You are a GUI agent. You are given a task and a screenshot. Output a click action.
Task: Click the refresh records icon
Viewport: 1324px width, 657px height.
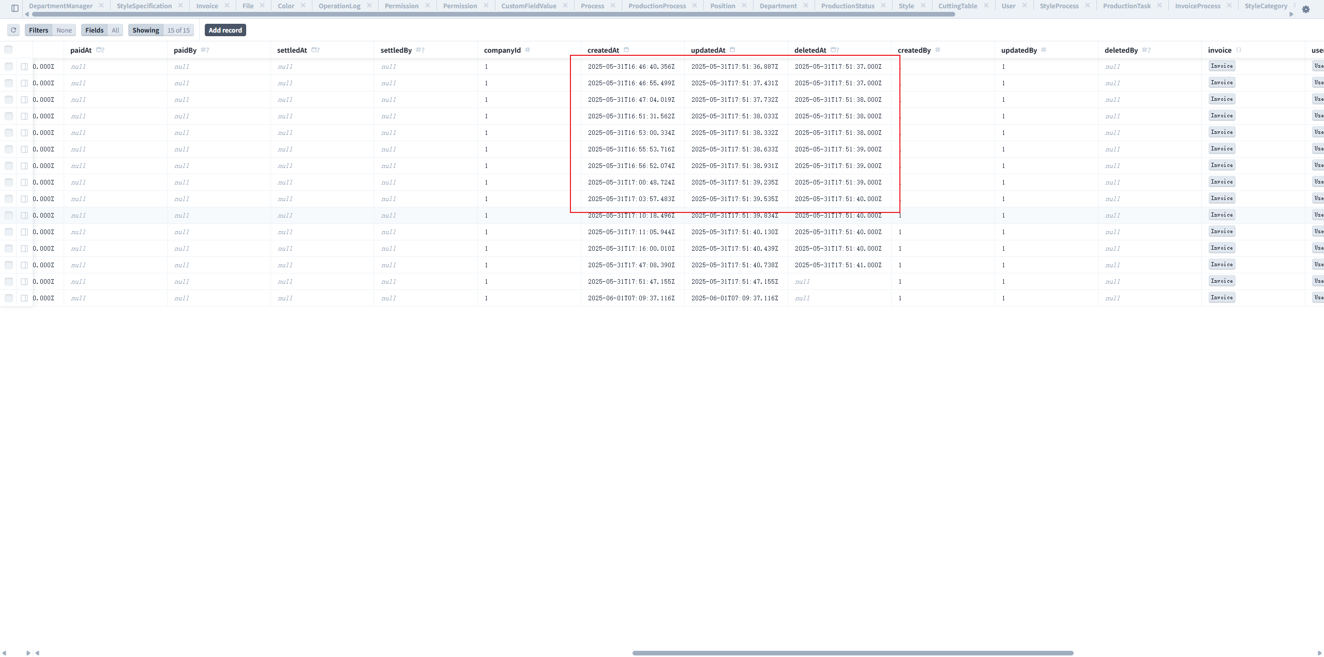pos(13,30)
